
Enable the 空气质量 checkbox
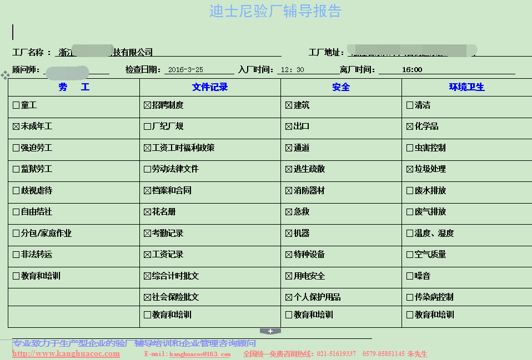click(410, 255)
